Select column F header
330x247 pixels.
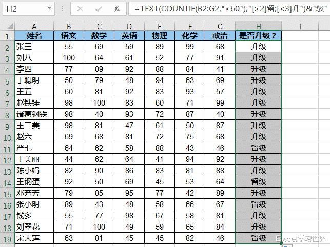[x=190, y=26]
